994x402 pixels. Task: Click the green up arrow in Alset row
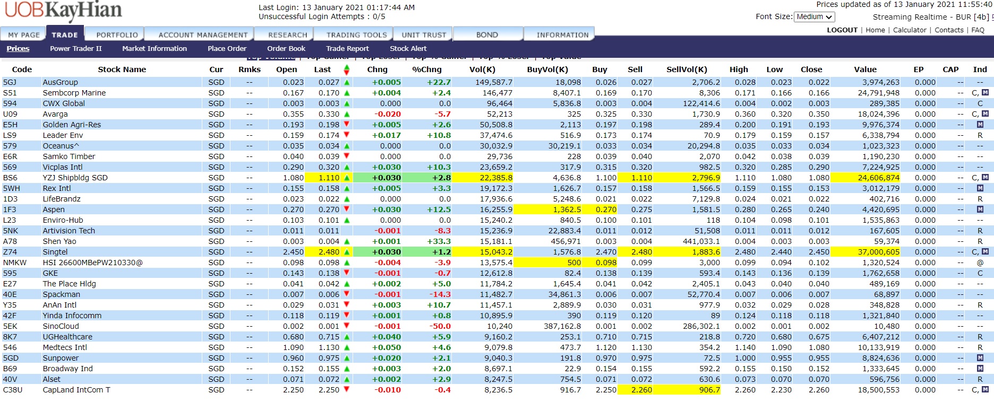pyautogui.click(x=347, y=379)
